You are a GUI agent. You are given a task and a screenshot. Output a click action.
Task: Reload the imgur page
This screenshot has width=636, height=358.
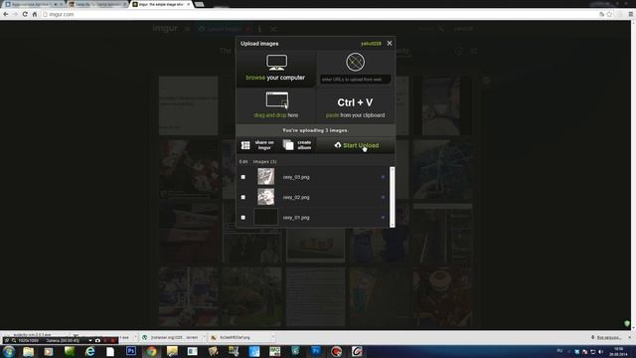tap(25, 14)
